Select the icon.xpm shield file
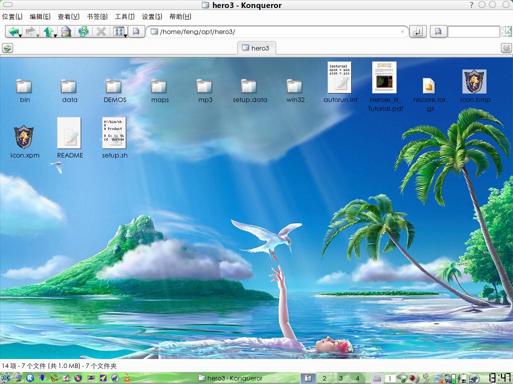Image resolution: width=513 pixels, height=384 pixels. click(25, 142)
